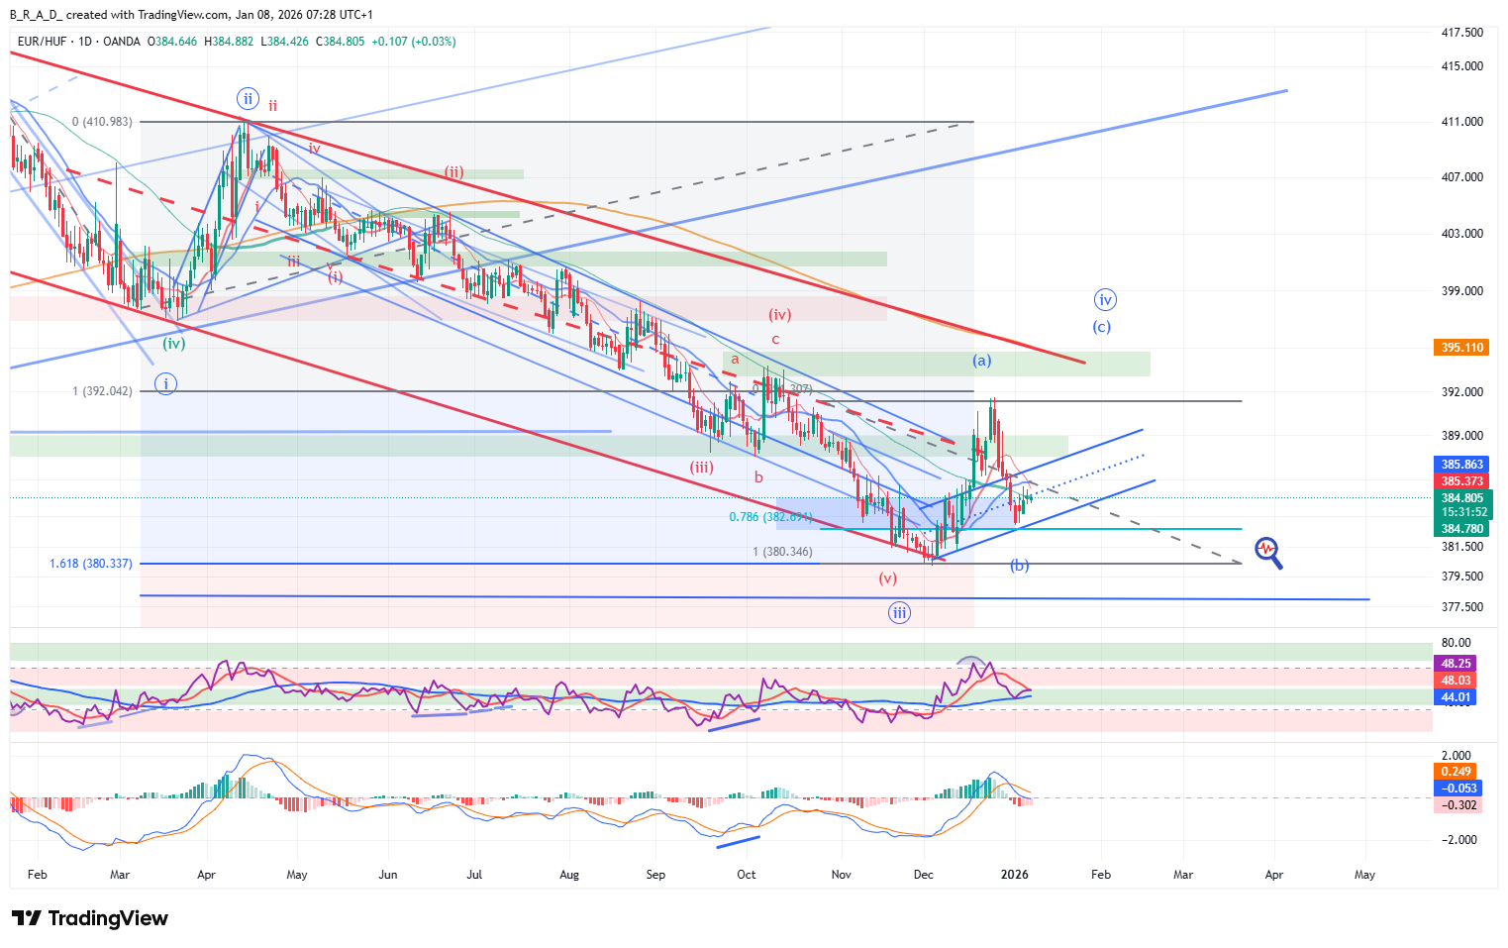
Task: Click the purple 48.25 RSI value label
Action: click(x=1456, y=664)
